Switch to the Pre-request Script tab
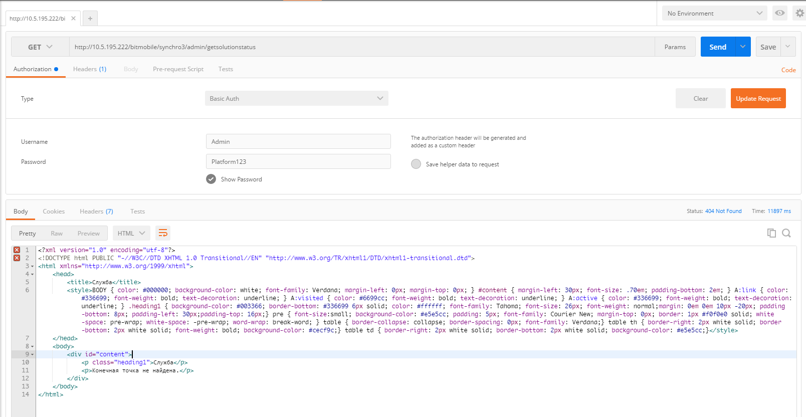 pyautogui.click(x=178, y=69)
